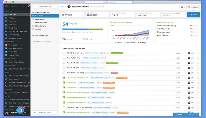Collapse the Tổng hợp sidebar section
Screen dimensions: 206x118
(x=8, y=11)
